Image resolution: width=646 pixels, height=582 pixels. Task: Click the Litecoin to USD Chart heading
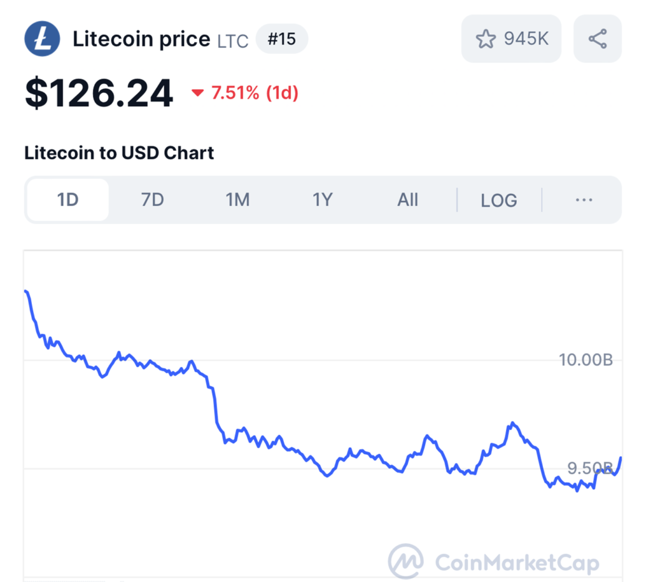click(119, 153)
